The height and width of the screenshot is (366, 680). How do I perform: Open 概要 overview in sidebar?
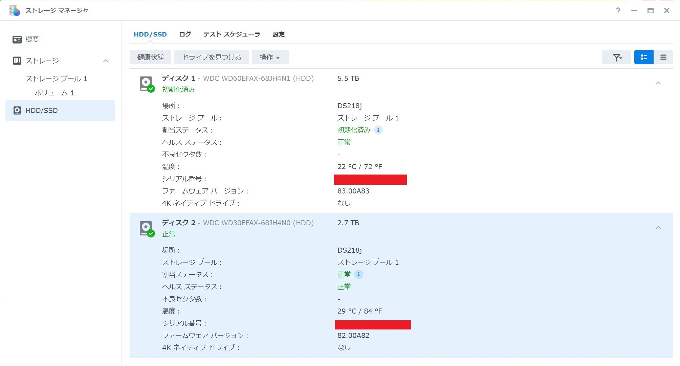(32, 40)
